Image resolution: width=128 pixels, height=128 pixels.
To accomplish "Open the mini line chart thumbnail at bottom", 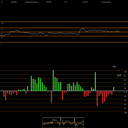I will (x=63, y=123).
